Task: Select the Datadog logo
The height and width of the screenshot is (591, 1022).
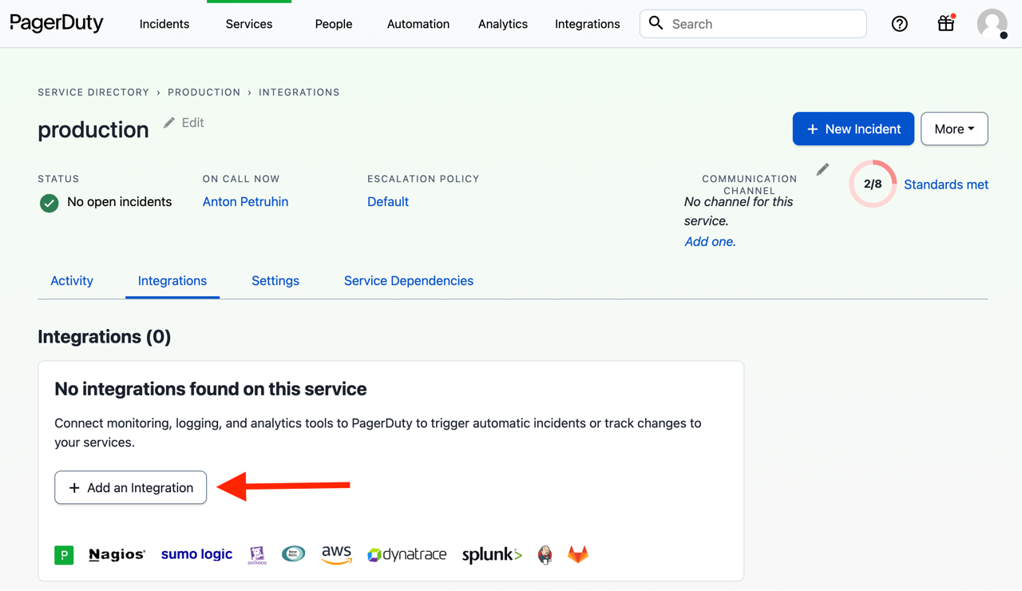Action: [257, 555]
